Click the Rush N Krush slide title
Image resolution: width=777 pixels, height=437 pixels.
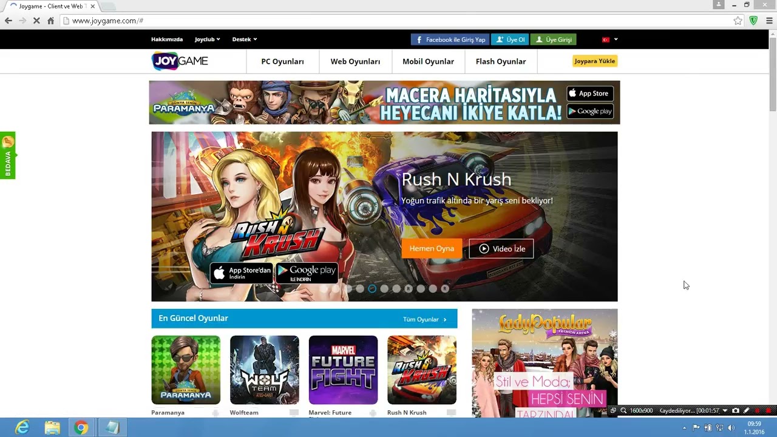456,179
